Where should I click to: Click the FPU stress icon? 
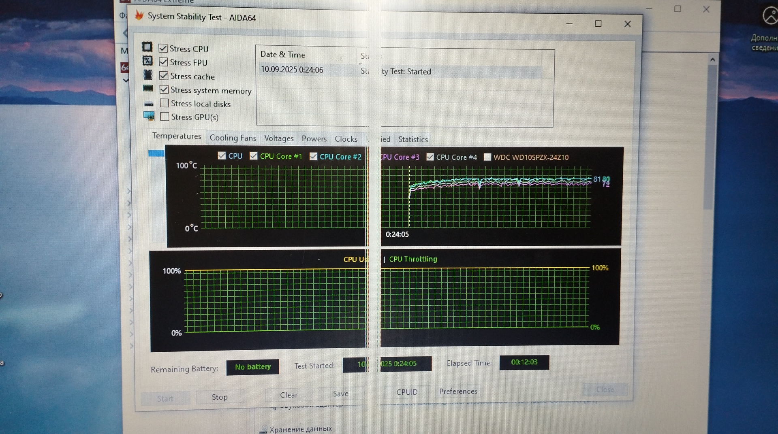(x=147, y=61)
